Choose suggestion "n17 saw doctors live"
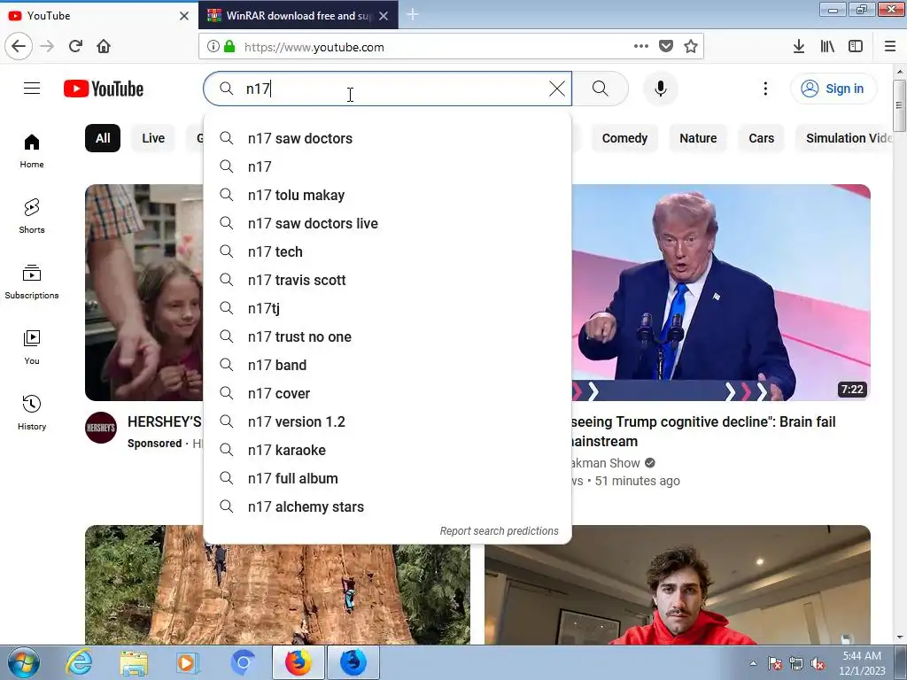This screenshot has height=680, width=907. tap(388, 223)
